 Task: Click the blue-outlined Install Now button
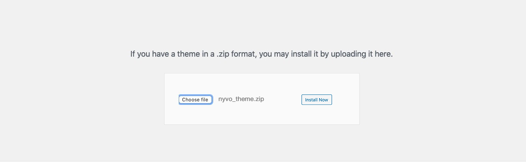tap(316, 100)
